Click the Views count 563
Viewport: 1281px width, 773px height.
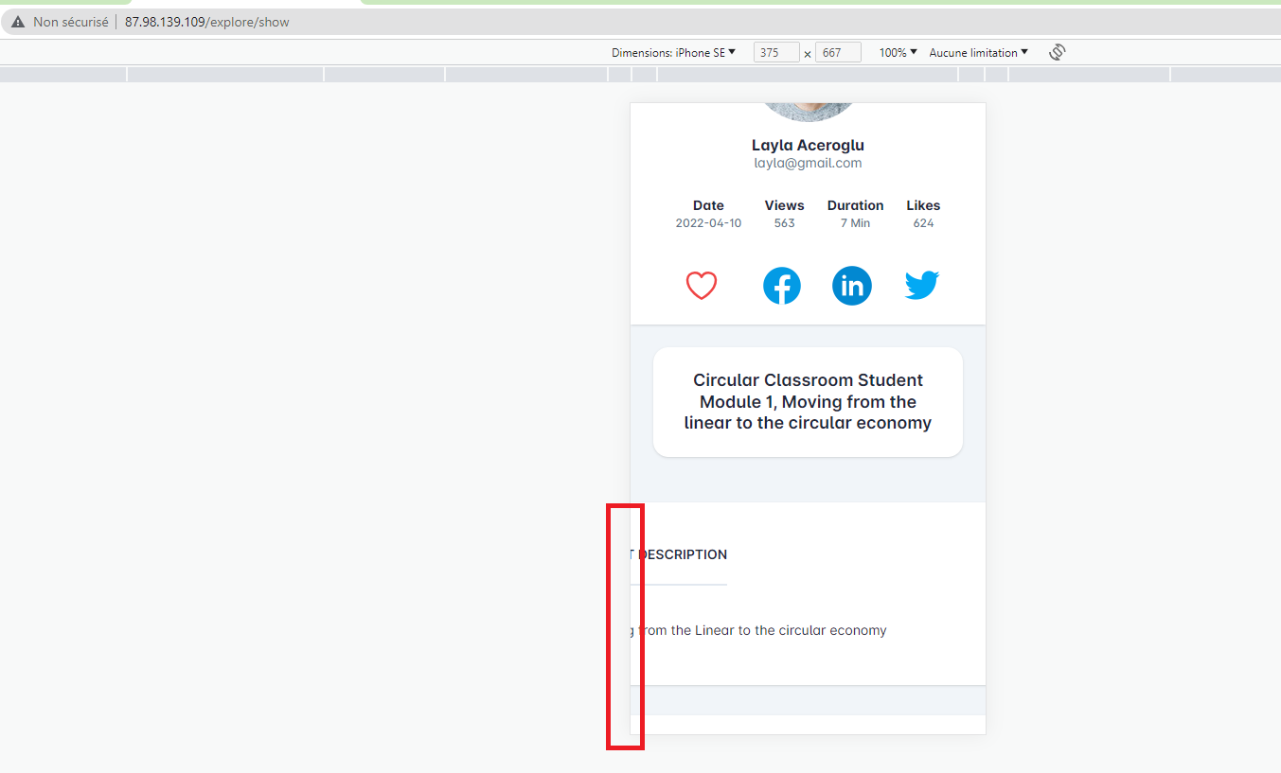point(784,223)
